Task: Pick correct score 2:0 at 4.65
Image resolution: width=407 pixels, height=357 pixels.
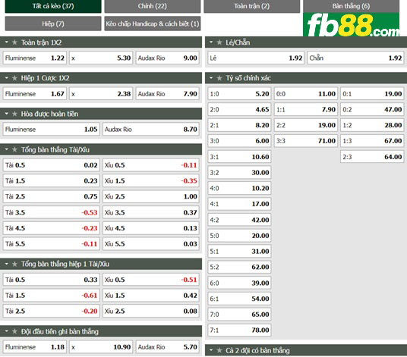Action: [239, 109]
